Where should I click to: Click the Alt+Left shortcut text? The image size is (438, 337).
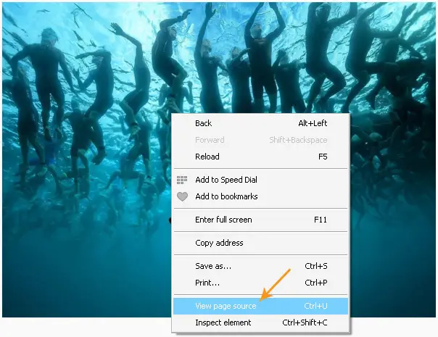click(313, 123)
